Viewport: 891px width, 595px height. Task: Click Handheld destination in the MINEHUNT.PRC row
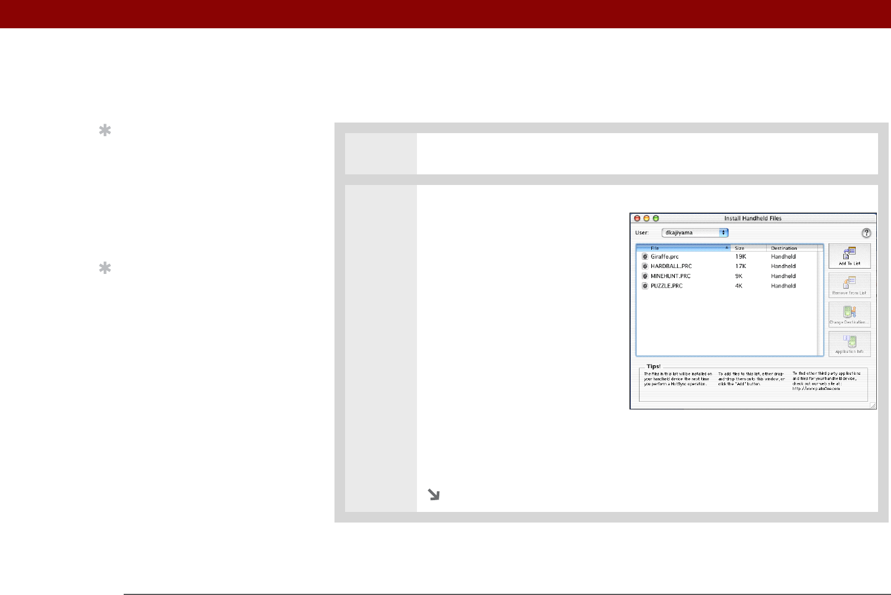tap(783, 276)
